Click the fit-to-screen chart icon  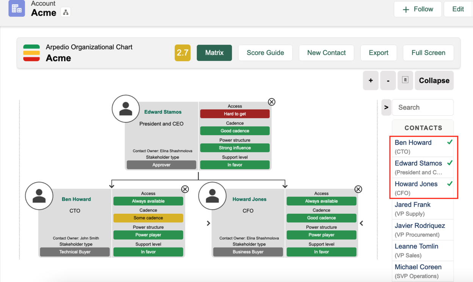pos(405,80)
